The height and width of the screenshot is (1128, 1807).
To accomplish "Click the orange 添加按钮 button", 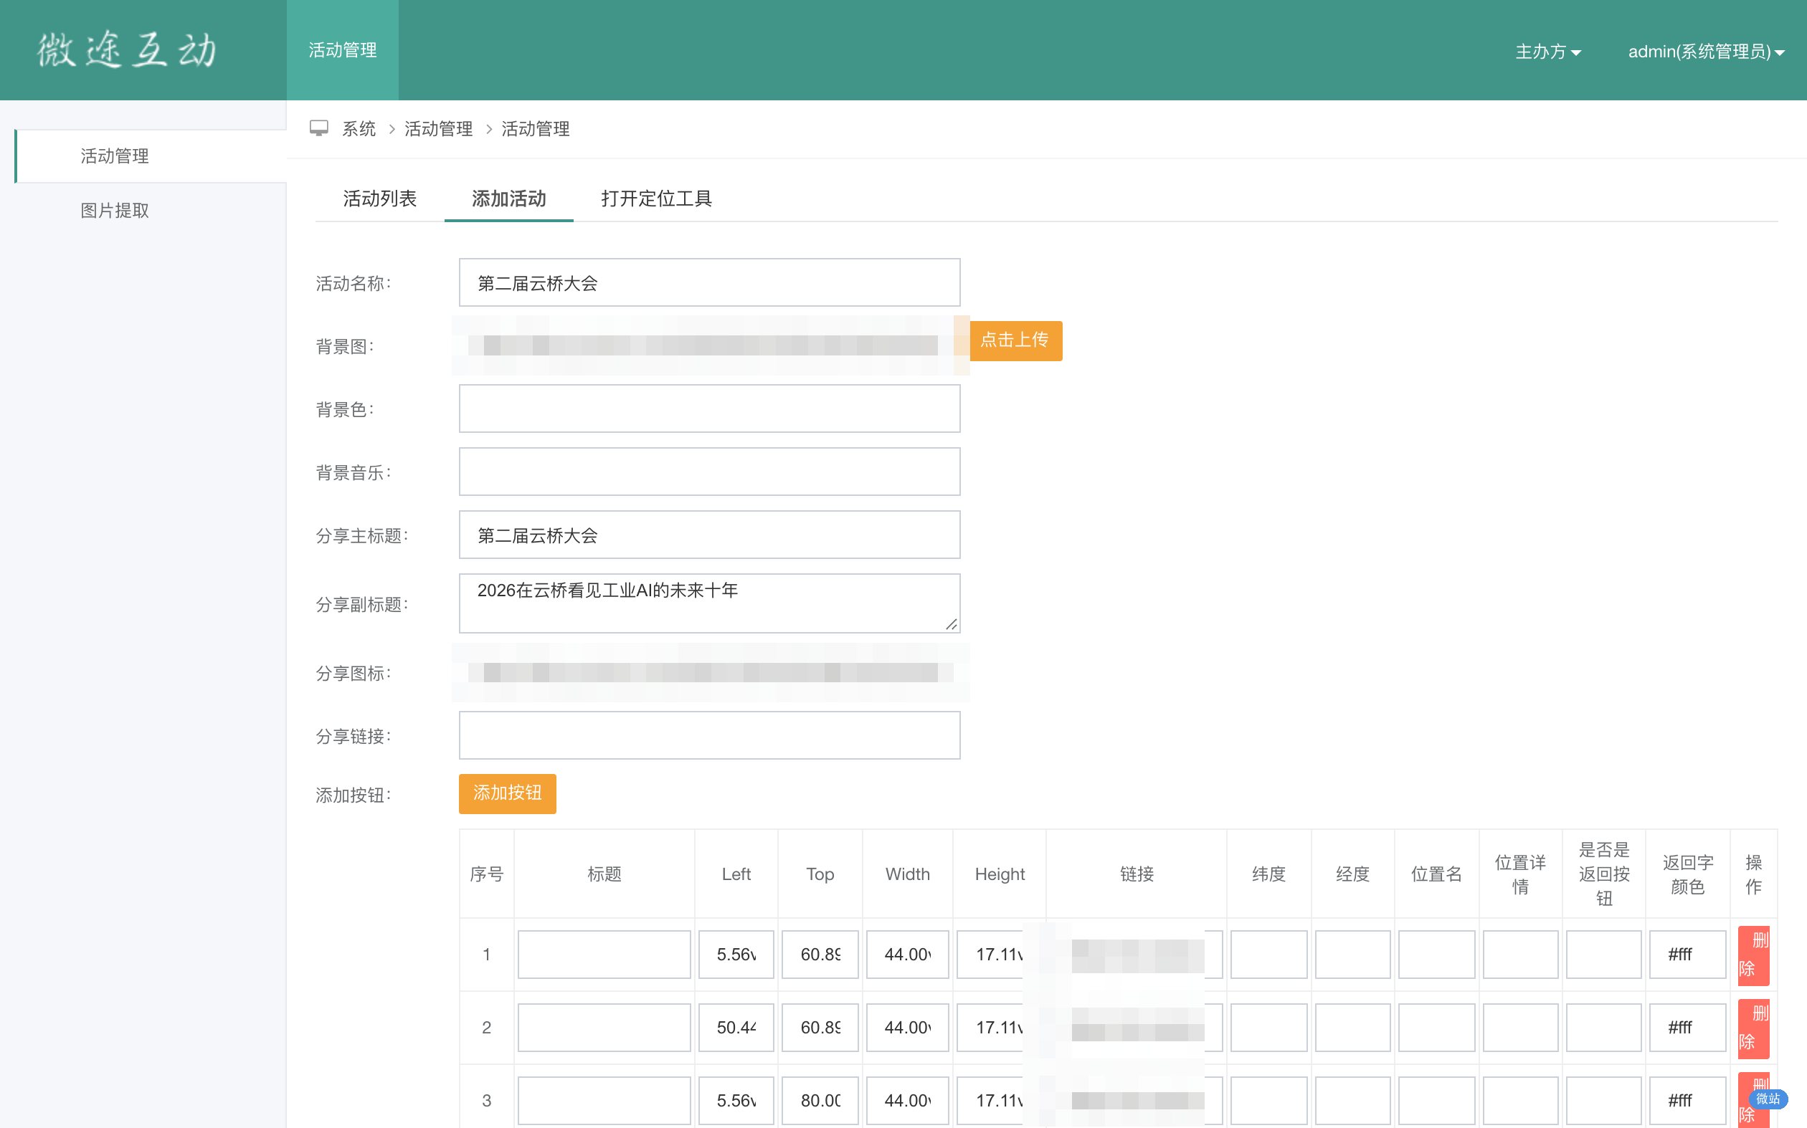I will coord(508,793).
